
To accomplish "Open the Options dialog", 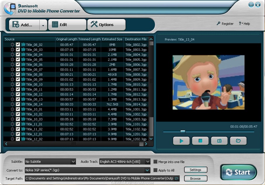I will coord(106,25).
